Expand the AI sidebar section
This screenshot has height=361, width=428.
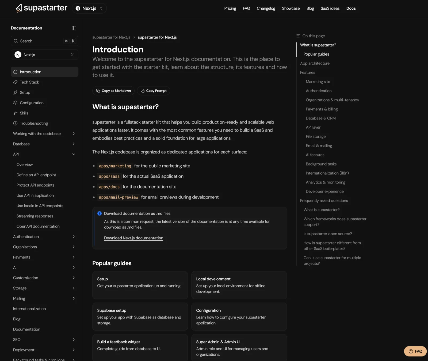(x=44, y=267)
